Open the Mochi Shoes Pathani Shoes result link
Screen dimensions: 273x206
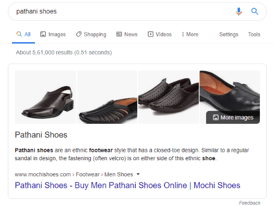pos(127,185)
